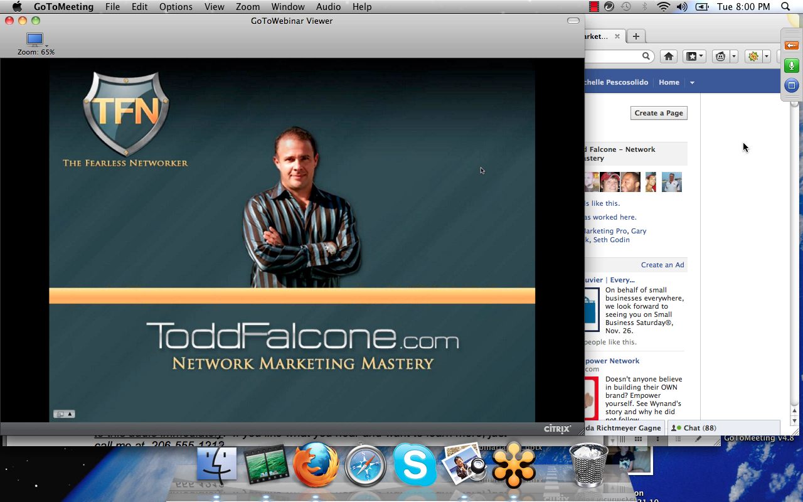Collapse GoToMeeting control panel with orange arrow
The image size is (803, 502).
pos(792,45)
